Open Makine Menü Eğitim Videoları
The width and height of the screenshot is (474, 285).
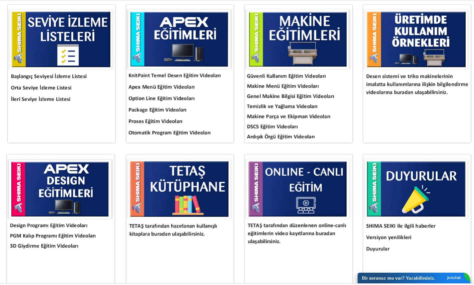(x=283, y=86)
